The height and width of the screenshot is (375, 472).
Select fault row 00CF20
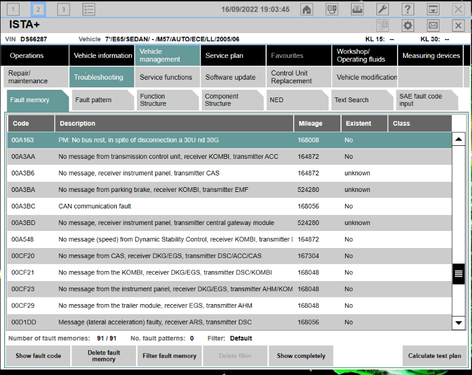pos(230,256)
